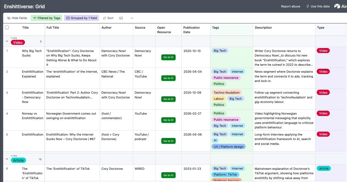
Task: Click the UX / Platform design tag
Action: (x=228, y=147)
